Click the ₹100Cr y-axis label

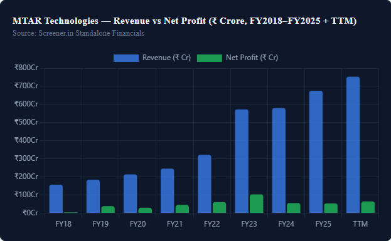click(x=26, y=195)
